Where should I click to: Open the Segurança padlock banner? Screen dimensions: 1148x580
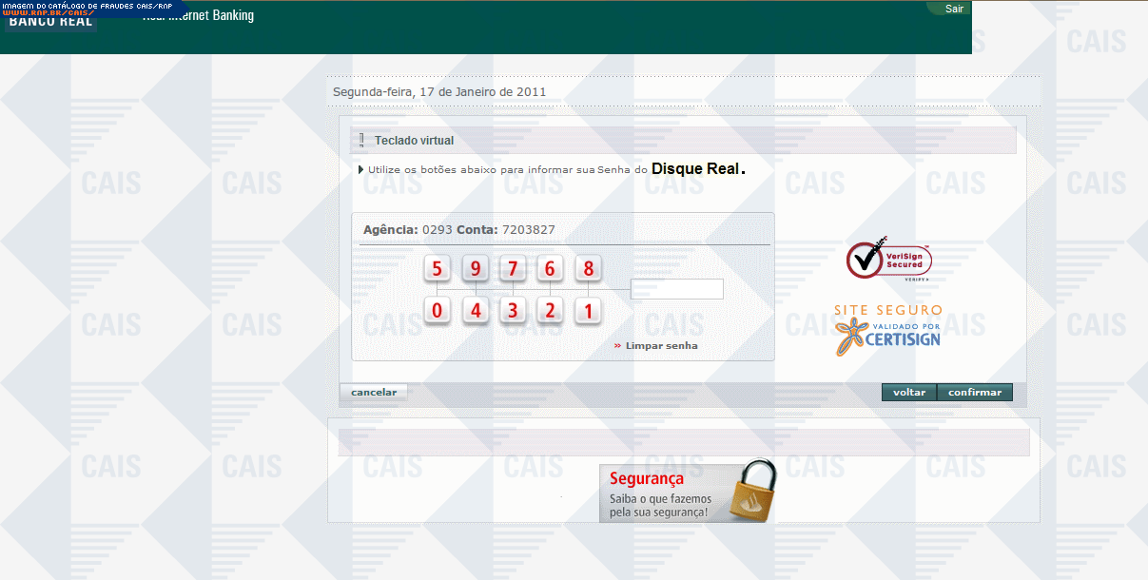pyautogui.click(x=688, y=493)
